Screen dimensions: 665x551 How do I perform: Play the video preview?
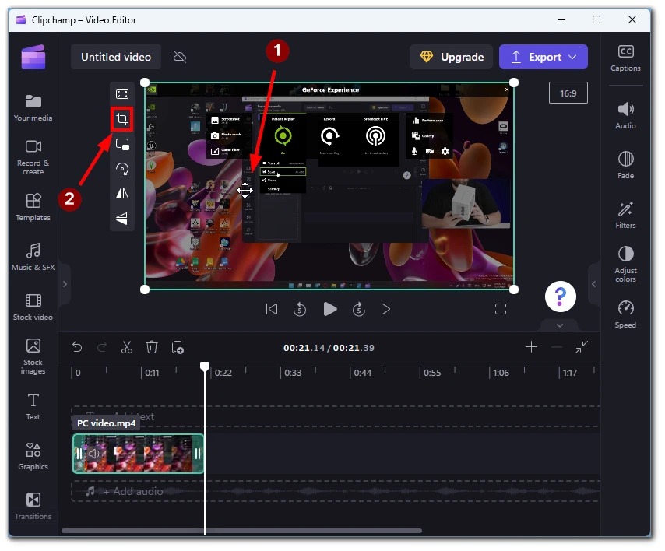330,309
